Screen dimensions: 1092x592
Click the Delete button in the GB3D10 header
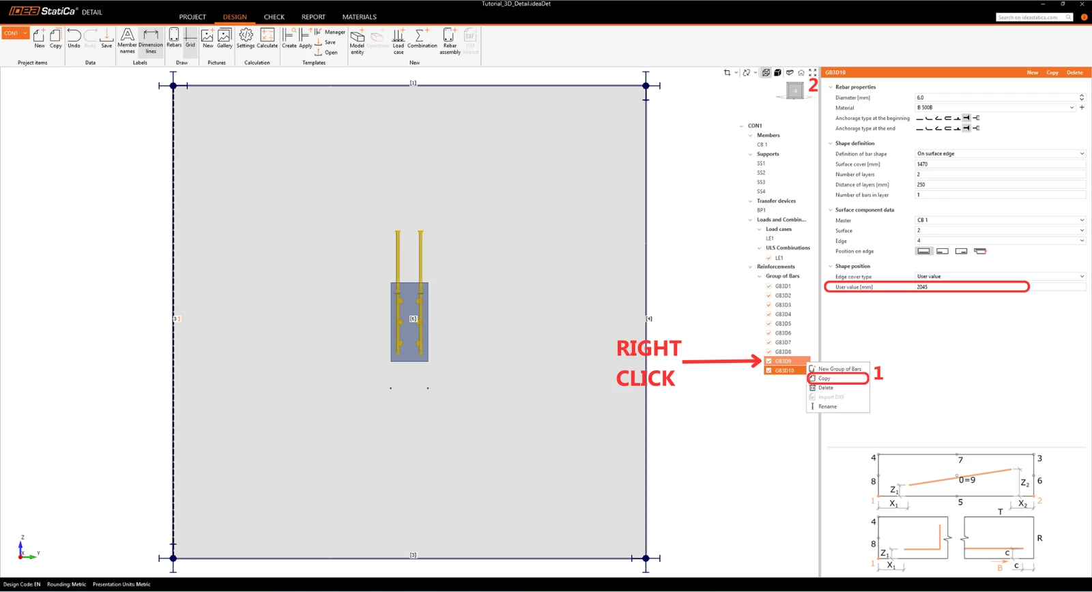click(1074, 72)
